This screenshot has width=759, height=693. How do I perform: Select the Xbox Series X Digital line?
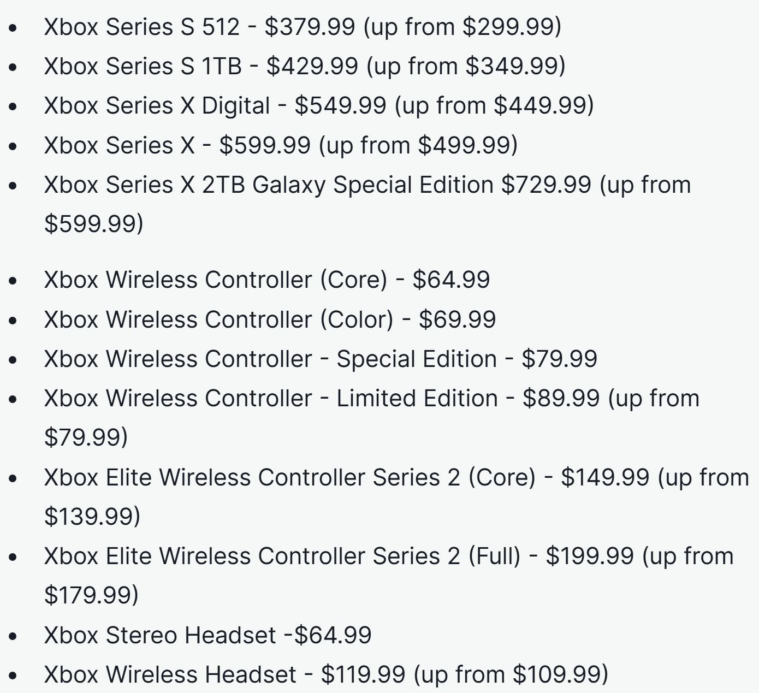157,105
